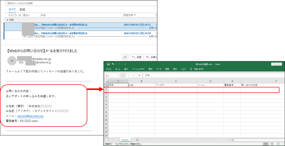This screenshot has height=146, width=285.
Task: Click the horizontal scrollbar left arrow
Action: 233,140
